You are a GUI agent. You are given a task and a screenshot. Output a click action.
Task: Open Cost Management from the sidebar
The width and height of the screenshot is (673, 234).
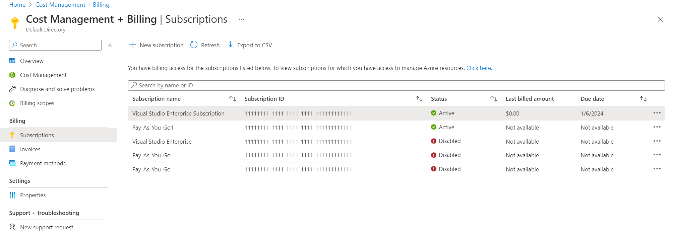43,75
